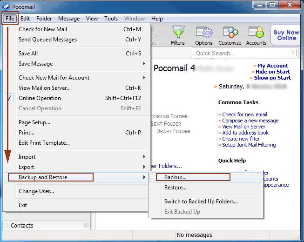Click the Pocomail envelope title bar icon

click(6, 7)
